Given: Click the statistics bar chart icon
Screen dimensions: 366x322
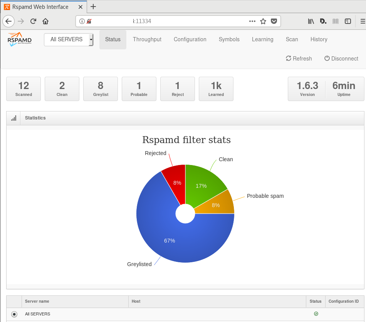Looking at the screenshot, I should (14, 118).
